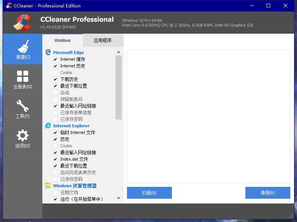Viewport: 297px width, 222px height.
Task: Maximize the CCleaner window
Action: pyautogui.click(x=268, y=6)
